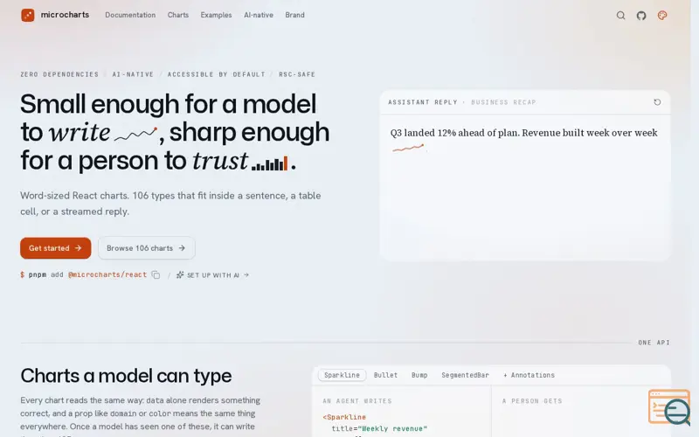Open the Charts nav item
Viewport: 699px width, 437px height.
click(178, 15)
